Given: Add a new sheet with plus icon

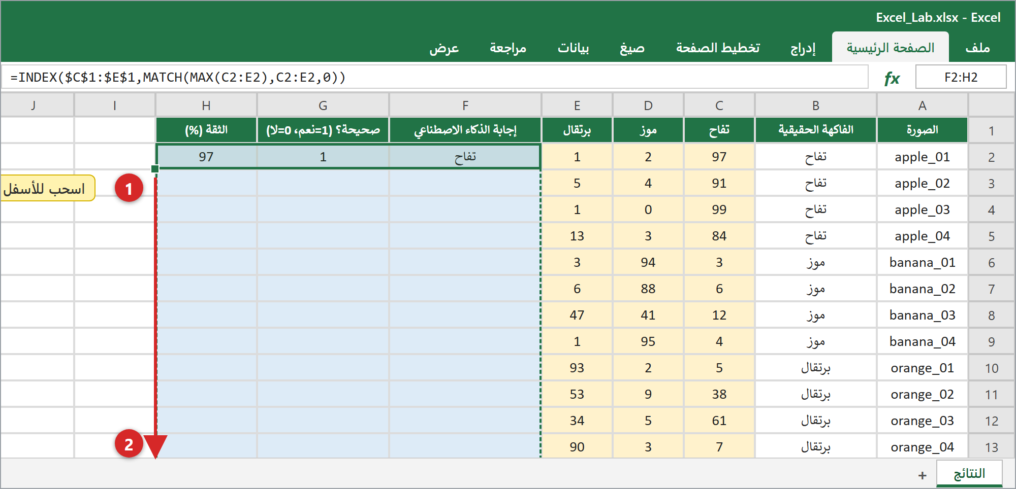Looking at the screenshot, I should click(x=923, y=475).
